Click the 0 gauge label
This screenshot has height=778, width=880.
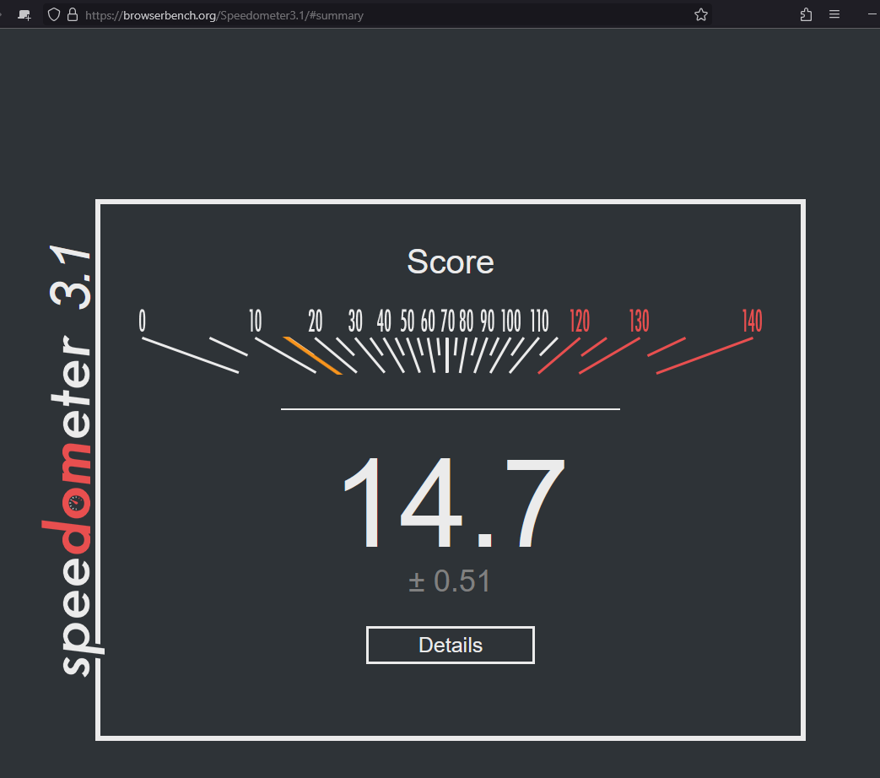[x=142, y=321]
